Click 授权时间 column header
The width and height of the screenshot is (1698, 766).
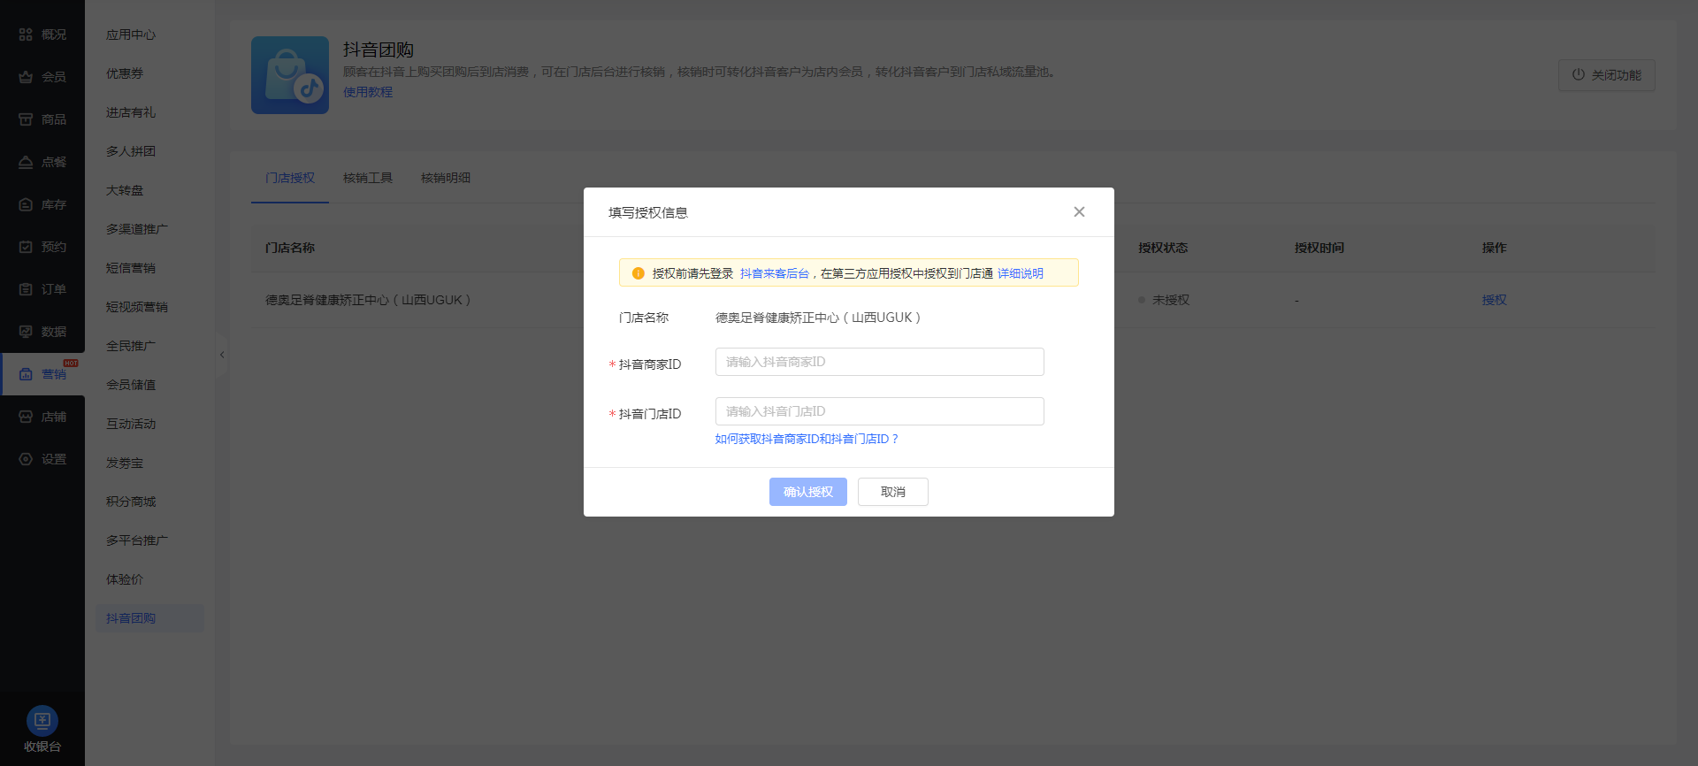click(x=1319, y=248)
